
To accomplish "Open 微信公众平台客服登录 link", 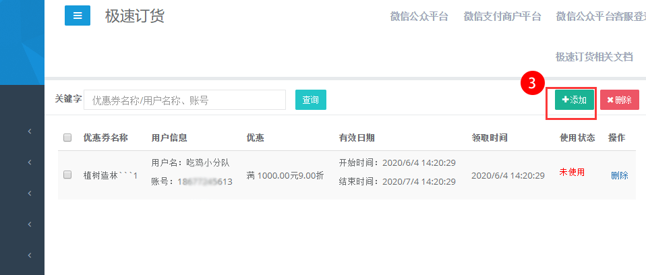I will [x=601, y=16].
